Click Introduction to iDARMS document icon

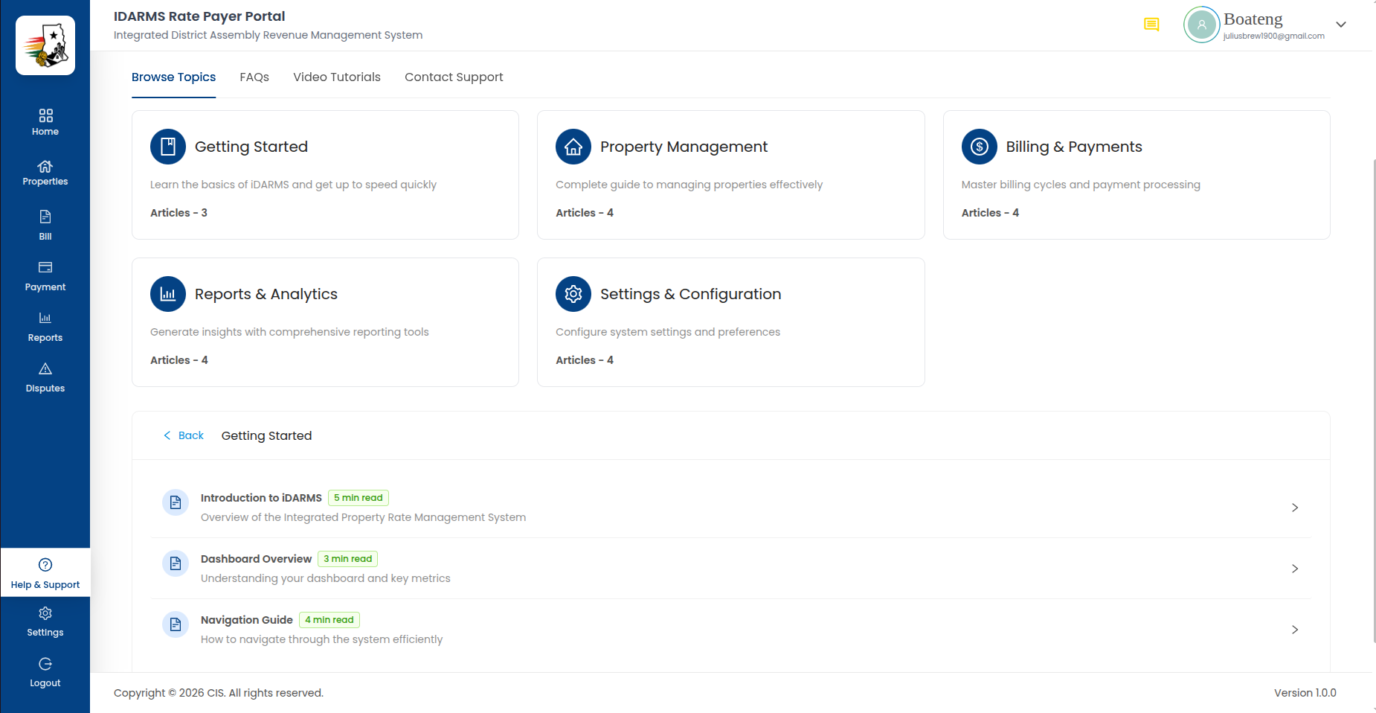coord(176,502)
